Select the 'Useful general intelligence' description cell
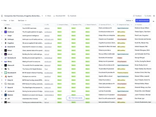156x117 pixels. point(33,36)
